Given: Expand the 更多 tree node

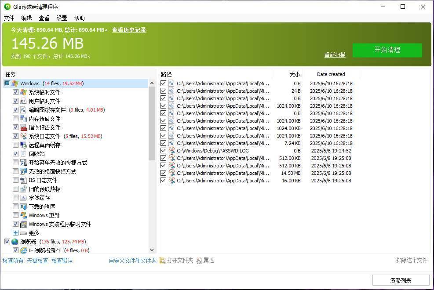Looking at the screenshot, I should (x=16, y=233).
